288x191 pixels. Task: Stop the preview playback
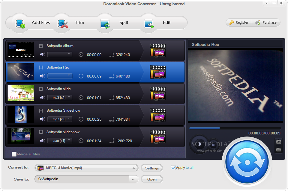tap(213, 145)
